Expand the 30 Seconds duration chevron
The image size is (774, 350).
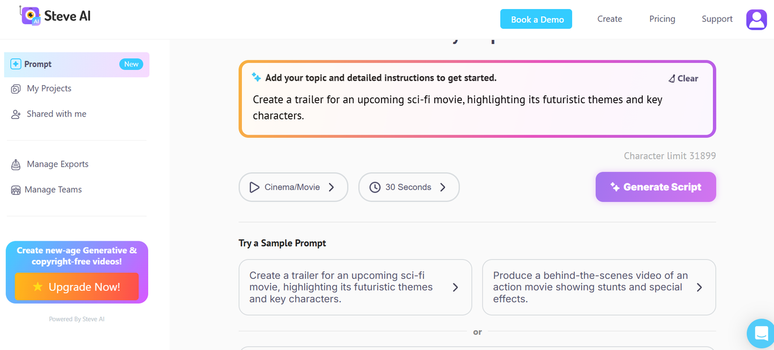coord(443,188)
